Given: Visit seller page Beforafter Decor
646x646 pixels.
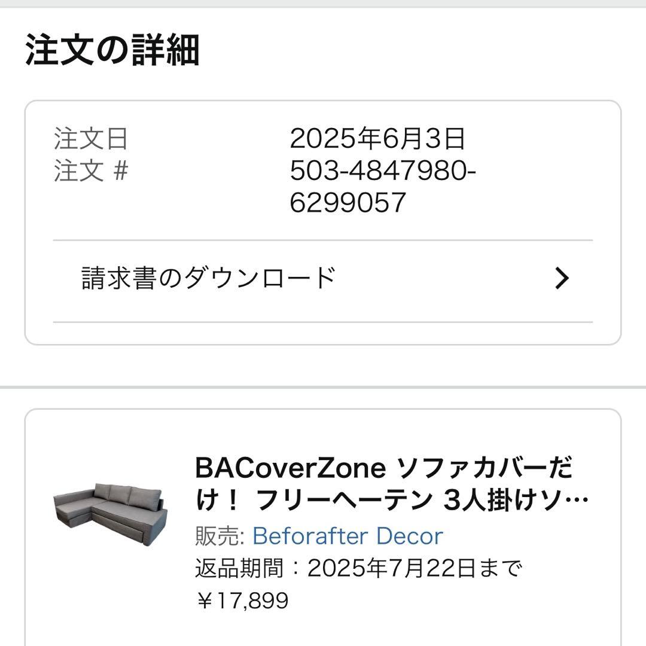Looking at the screenshot, I should point(346,537).
